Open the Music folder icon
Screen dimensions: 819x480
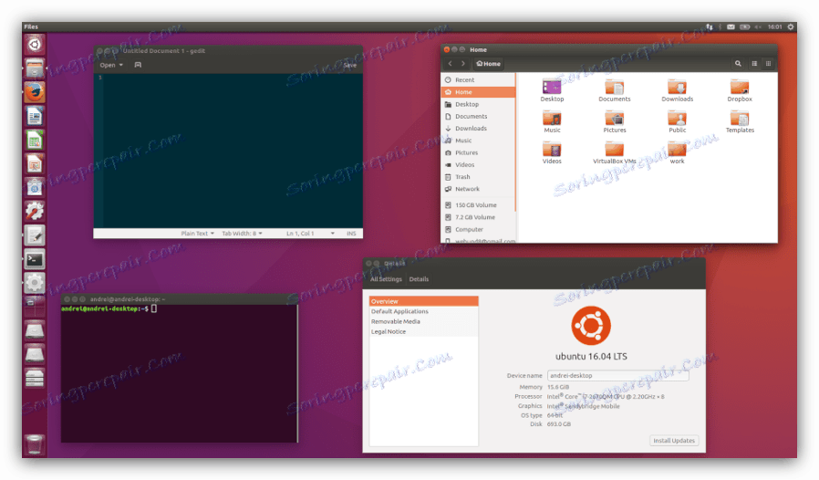tap(552, 122)
